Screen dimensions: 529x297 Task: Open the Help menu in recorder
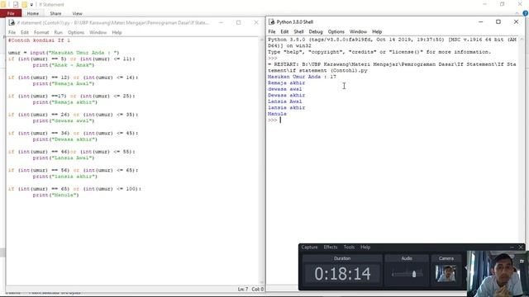click(x=365, y=247)
